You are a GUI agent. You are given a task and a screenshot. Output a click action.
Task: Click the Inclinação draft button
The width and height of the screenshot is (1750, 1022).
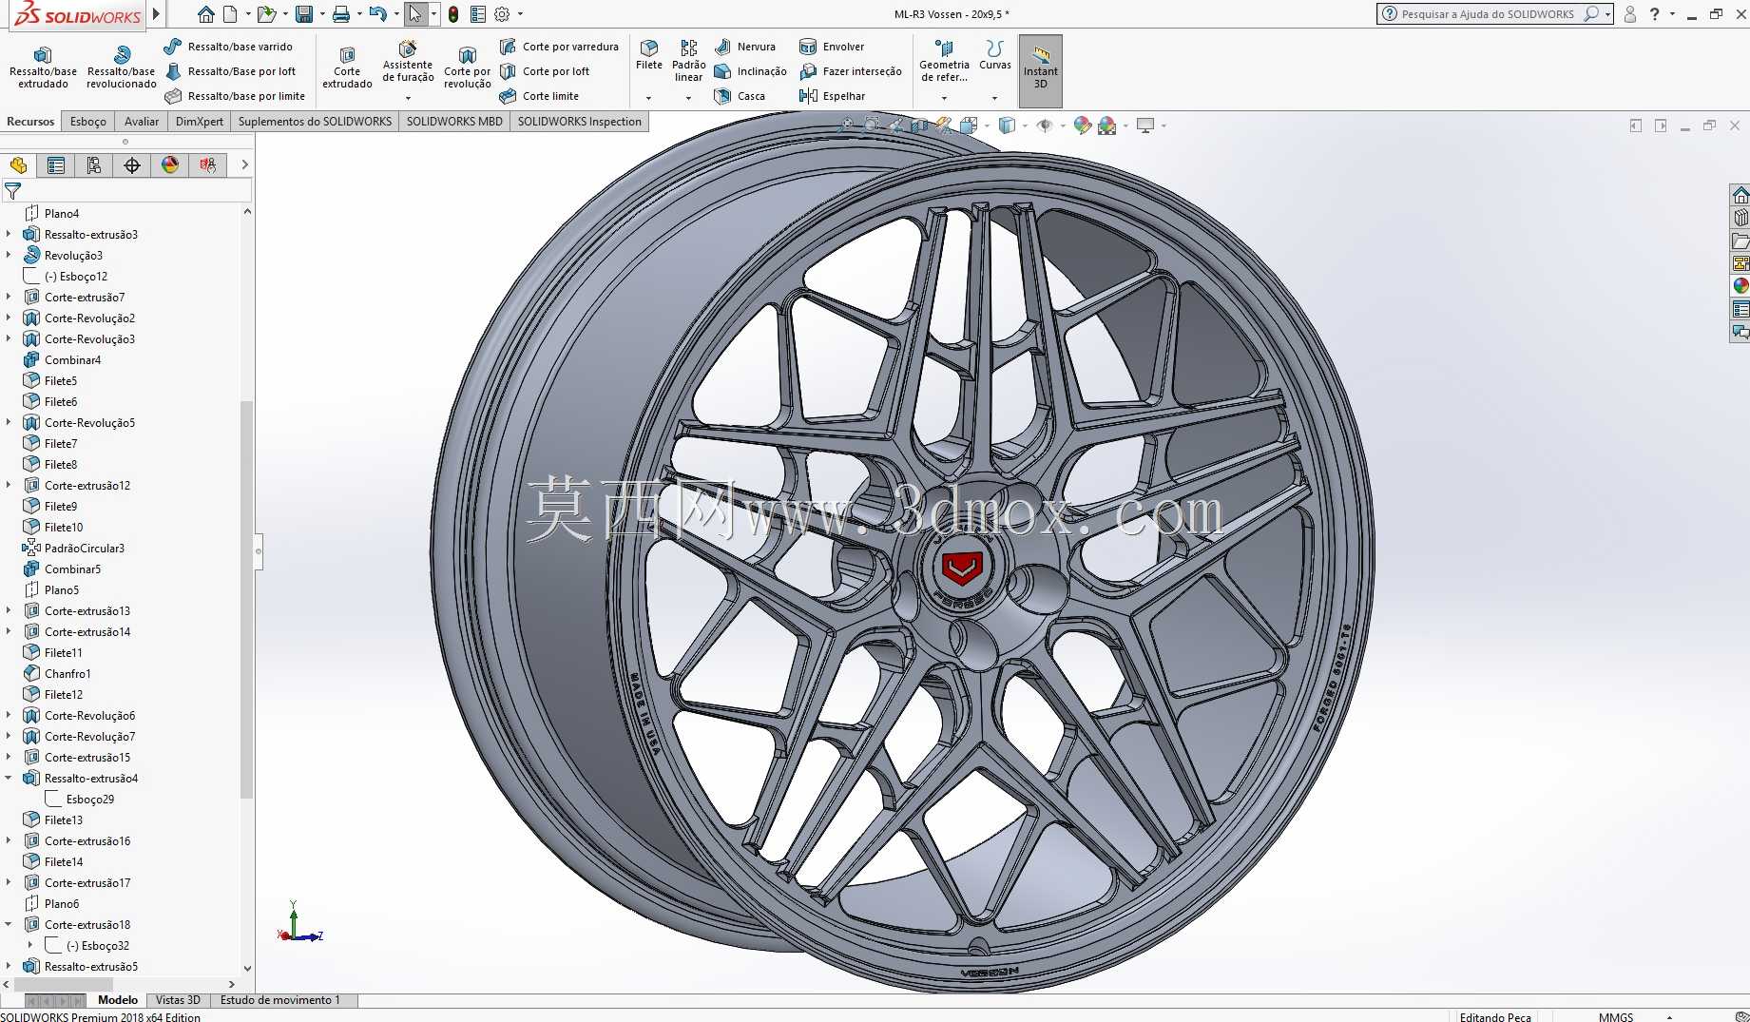[751, 71]
